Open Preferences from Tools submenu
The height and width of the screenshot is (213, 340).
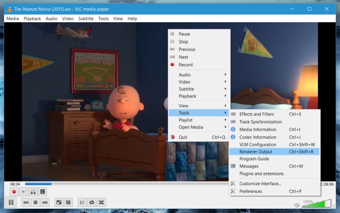click(274, 191)
